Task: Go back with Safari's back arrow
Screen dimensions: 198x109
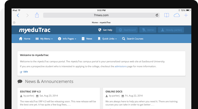Action: coord(18,15)
